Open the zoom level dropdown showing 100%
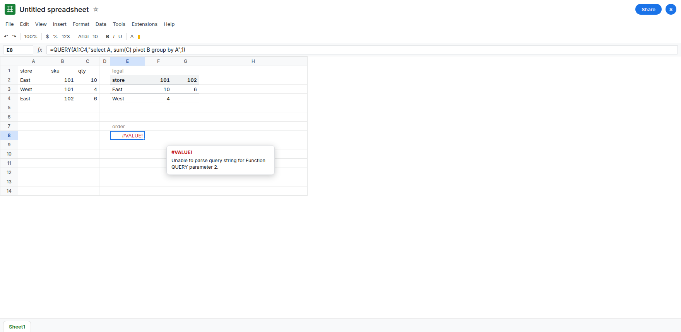Screen dimensions: 681x332 coord(31,36)
